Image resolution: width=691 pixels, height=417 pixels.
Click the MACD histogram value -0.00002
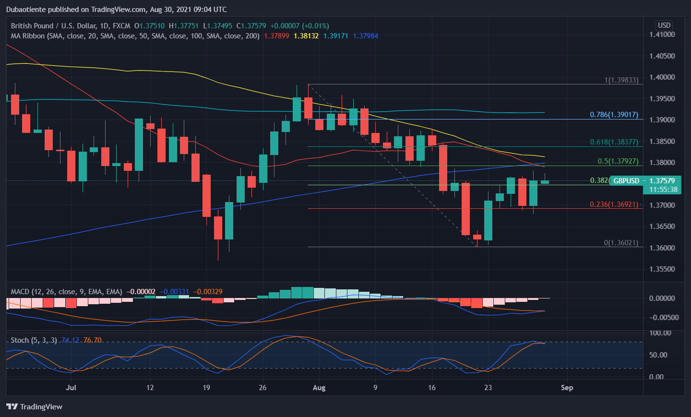(141, 292)
